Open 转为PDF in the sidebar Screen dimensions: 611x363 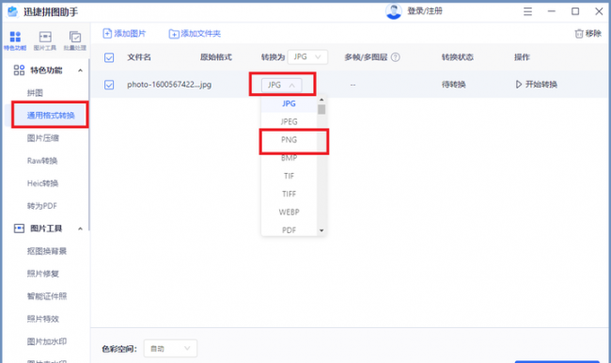coord(41,206)
